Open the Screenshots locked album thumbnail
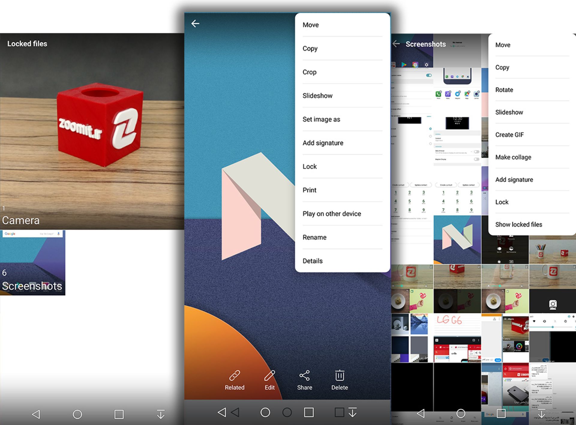This screenshot has width=576, height=425. 32,263
